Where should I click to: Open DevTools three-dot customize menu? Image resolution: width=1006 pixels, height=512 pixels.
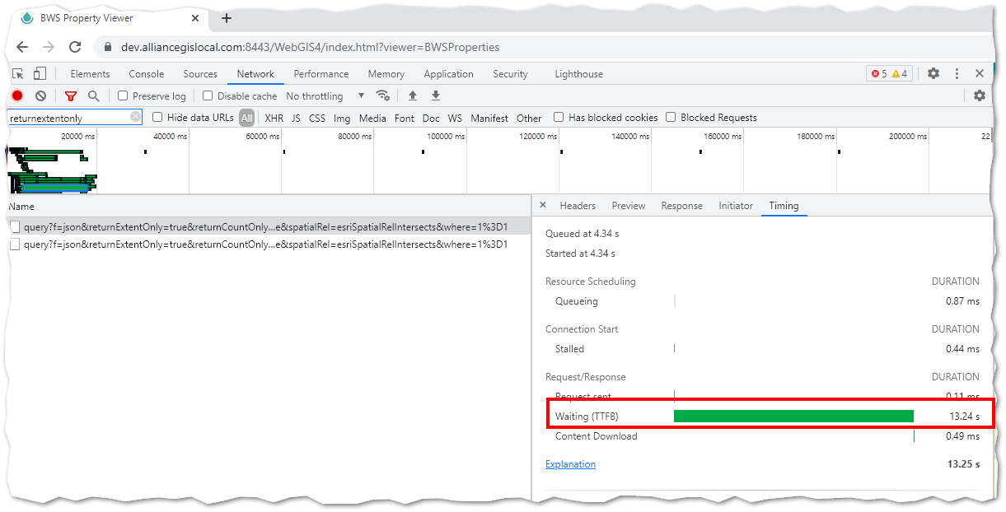(x=957, y=74)
